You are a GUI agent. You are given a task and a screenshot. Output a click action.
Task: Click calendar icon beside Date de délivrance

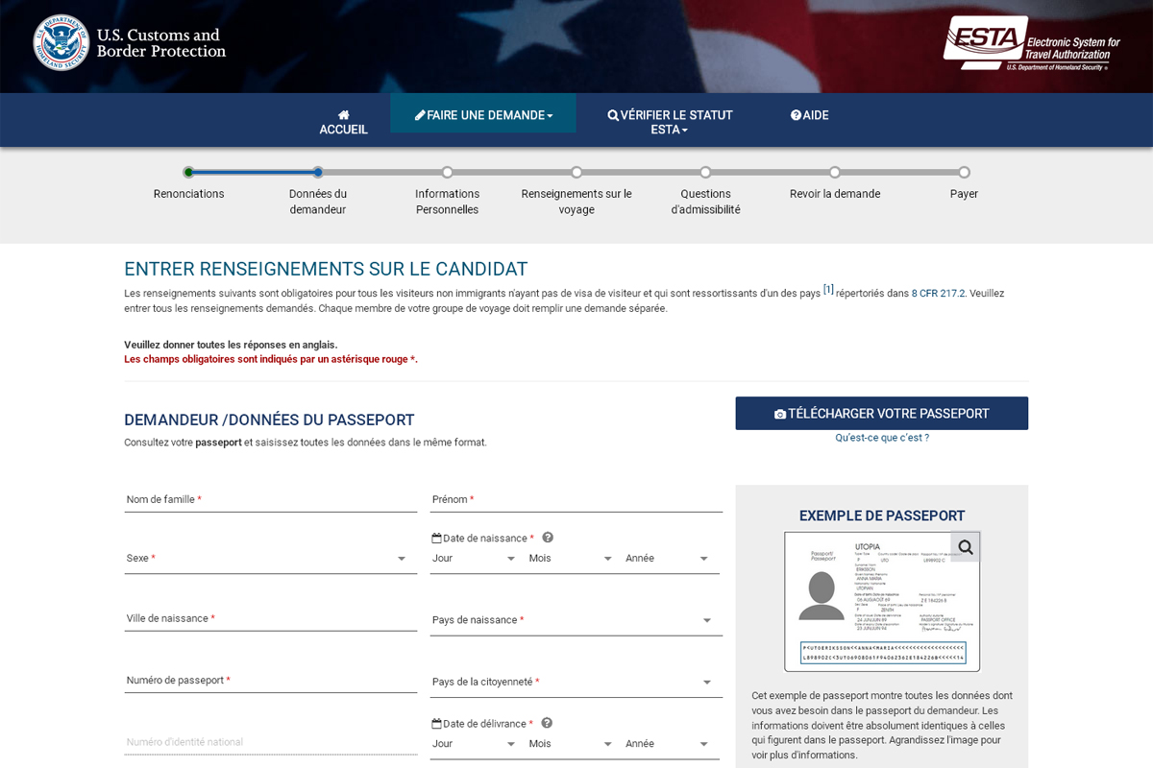436,724
